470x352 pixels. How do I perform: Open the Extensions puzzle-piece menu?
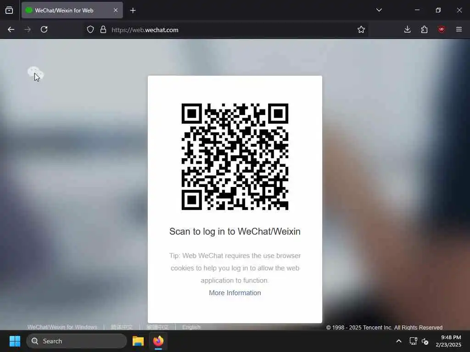coord(424,29)
